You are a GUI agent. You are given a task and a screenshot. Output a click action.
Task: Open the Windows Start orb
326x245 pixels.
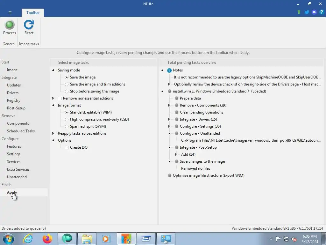[9, 239]
